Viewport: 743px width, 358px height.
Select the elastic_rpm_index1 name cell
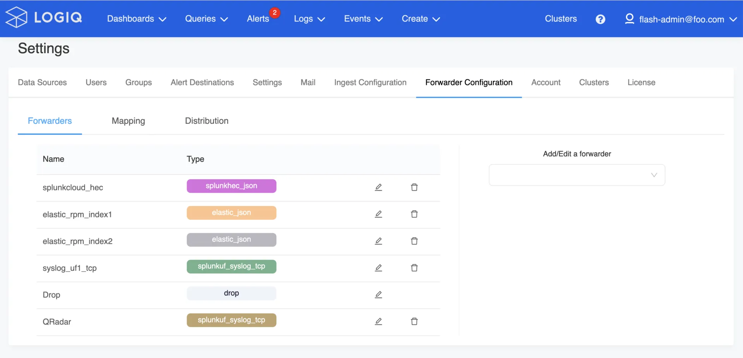pos(77,214)
